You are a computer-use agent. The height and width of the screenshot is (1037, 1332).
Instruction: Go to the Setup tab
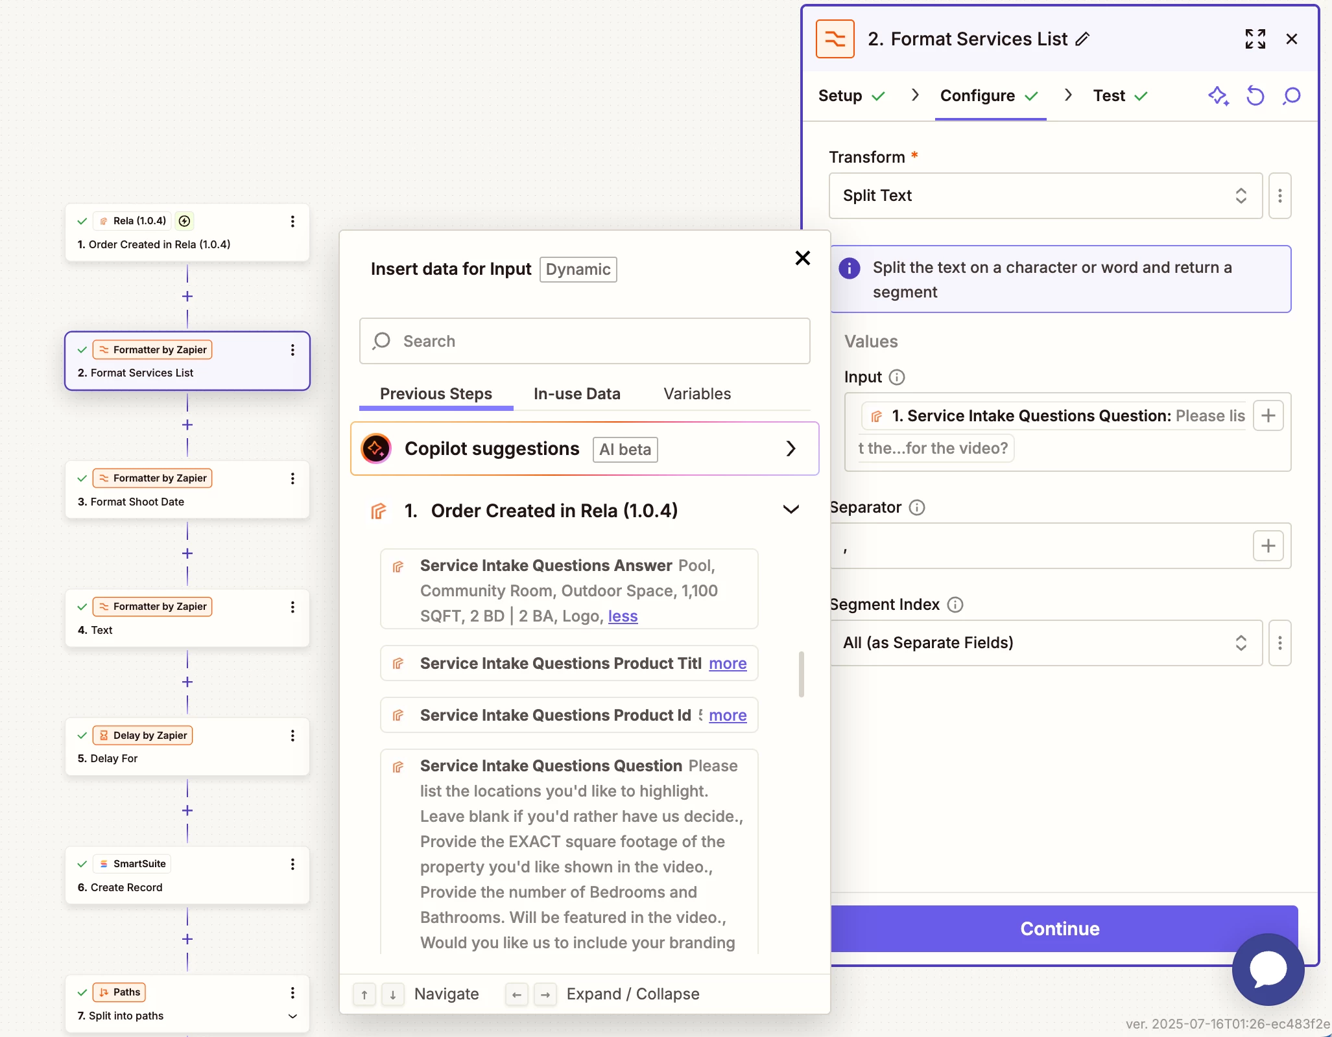pos(851,96)
